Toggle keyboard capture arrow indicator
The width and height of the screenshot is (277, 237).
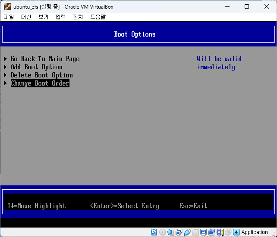point(236,232)
